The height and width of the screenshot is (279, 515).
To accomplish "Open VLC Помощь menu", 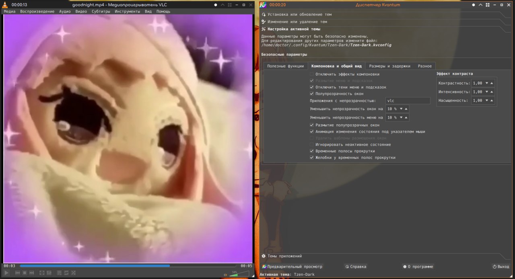I will coord(163,12).
